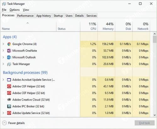157x129 pixels.
Task: Expand the Microsoft Outlook row
Action: point(3,57)
